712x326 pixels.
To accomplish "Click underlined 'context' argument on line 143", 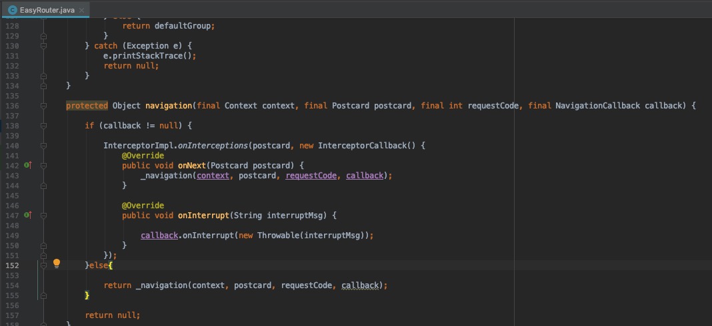I will (x=213, y=176).
